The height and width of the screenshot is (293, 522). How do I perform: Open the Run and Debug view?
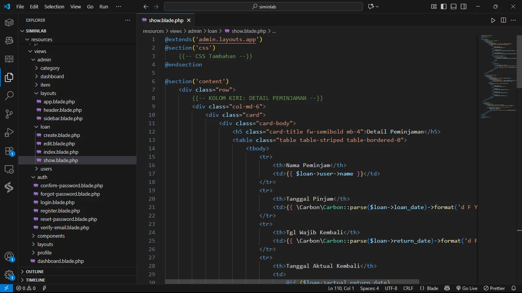(x=9, y=132)
